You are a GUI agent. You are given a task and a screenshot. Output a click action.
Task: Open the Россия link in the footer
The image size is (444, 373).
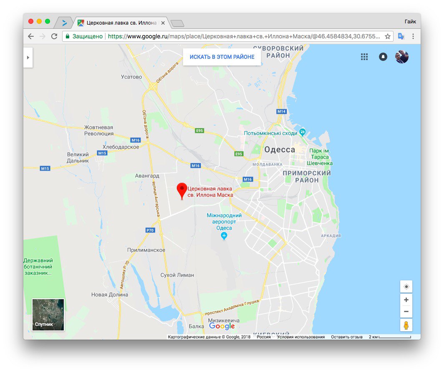click(x=263, y=337)
